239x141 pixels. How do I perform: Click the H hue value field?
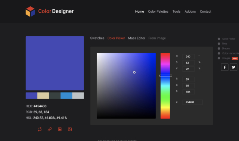pyautogui.click(x=188, y=56)
